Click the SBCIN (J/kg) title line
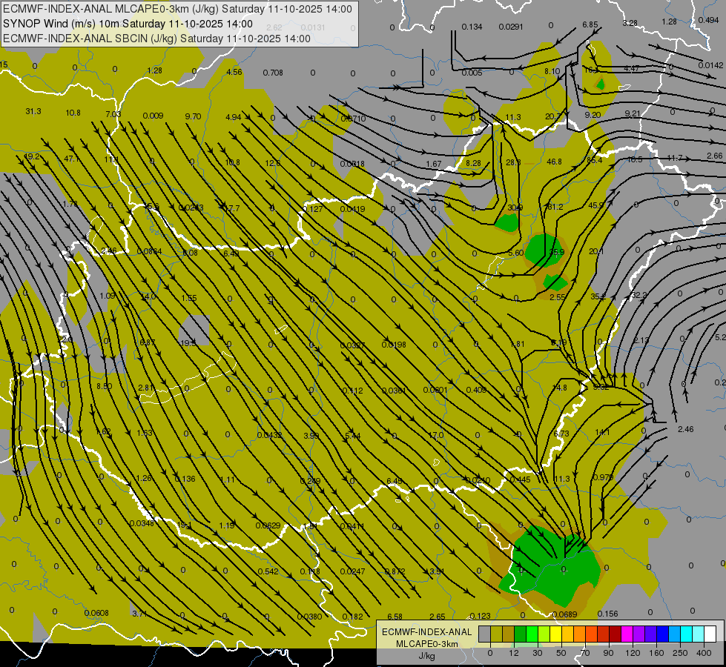Screen dimensions: 726x667 (156, 39)
